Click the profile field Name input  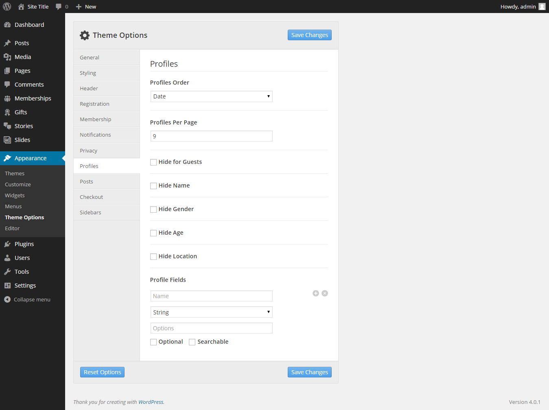click(211, 296)
